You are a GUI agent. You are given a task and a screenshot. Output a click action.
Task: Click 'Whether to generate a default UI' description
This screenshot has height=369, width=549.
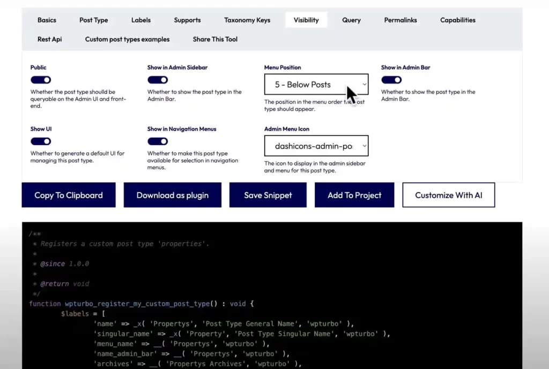tap(77, 157)
